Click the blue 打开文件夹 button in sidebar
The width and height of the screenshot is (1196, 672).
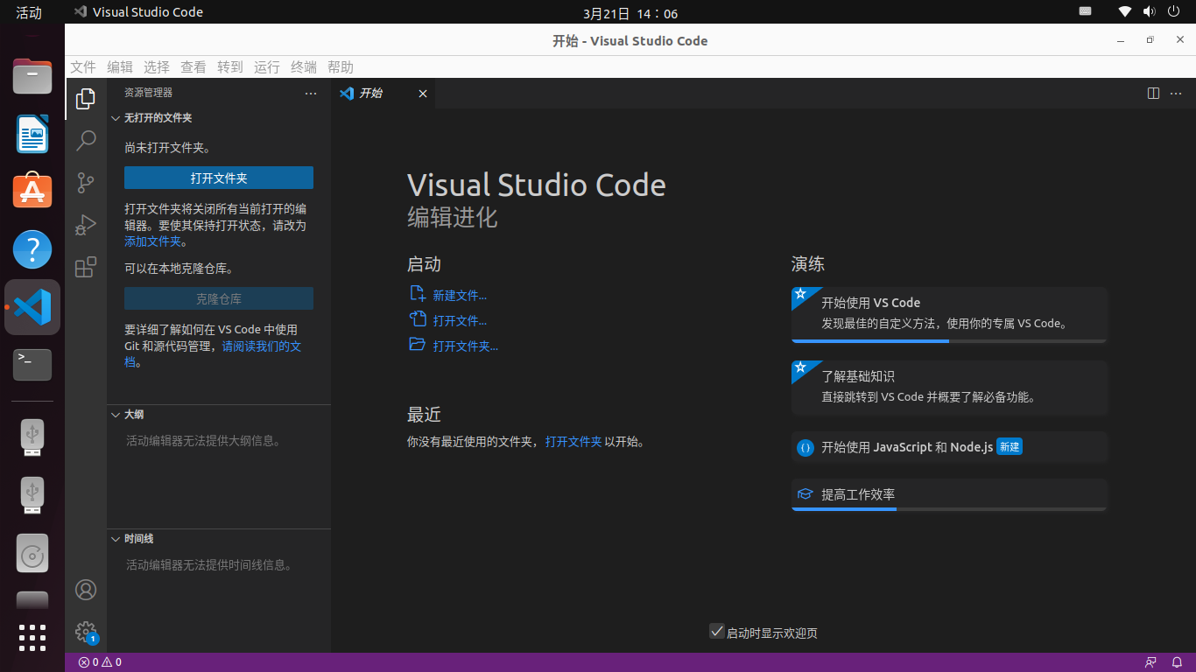click(x=219, y=178)
